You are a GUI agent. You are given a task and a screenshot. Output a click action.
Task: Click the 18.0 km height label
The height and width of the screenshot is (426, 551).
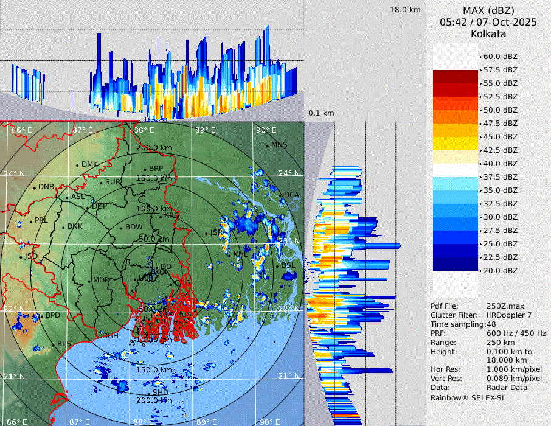click(405, 10)
